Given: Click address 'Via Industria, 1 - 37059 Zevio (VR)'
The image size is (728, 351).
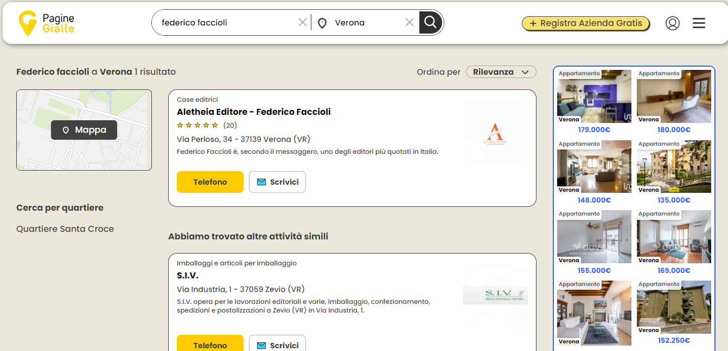Looking at the screenshot, I should tap(241, 289).
